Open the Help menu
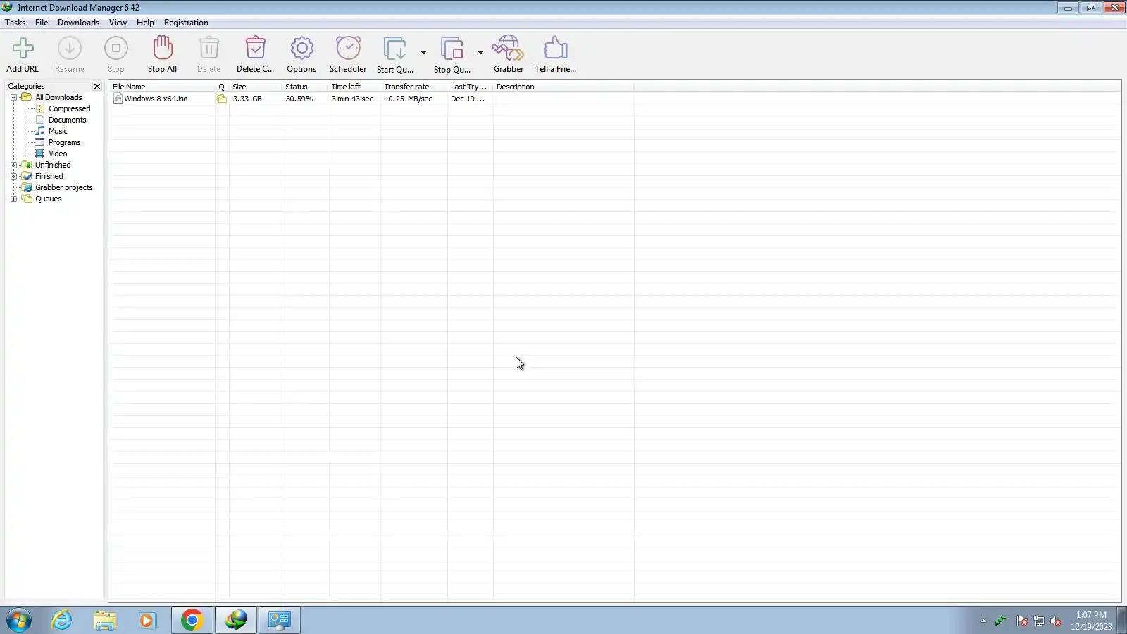1127x634 pixels. 145,23
